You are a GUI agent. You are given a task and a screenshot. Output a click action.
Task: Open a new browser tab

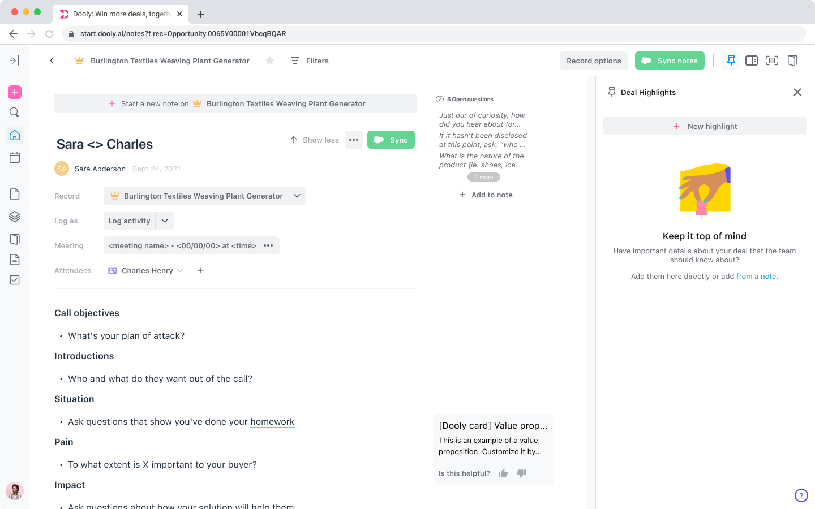click(201, 14)
